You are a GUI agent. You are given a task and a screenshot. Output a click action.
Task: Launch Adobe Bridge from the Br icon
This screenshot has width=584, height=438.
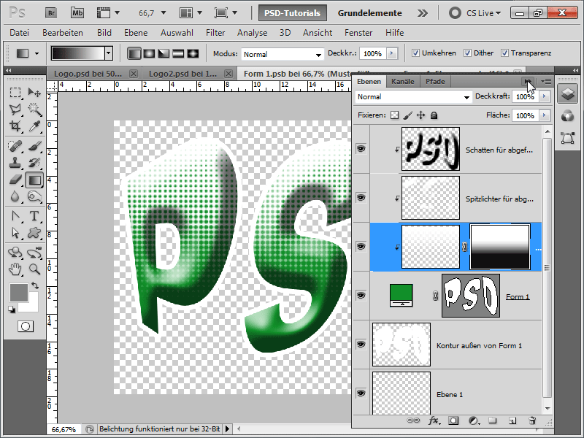pos(51,13)
